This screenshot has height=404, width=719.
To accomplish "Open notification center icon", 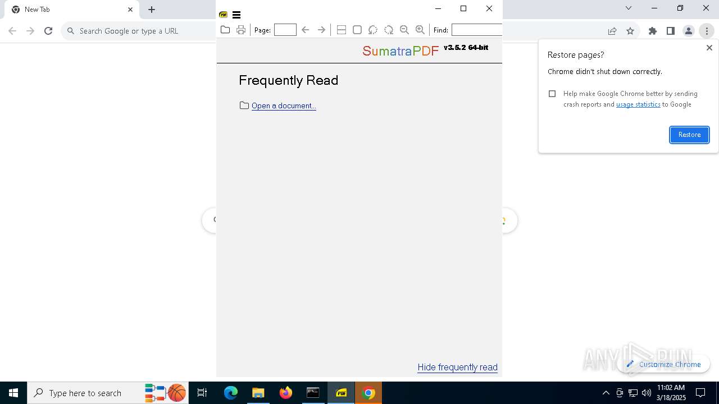I will point(700,393).
